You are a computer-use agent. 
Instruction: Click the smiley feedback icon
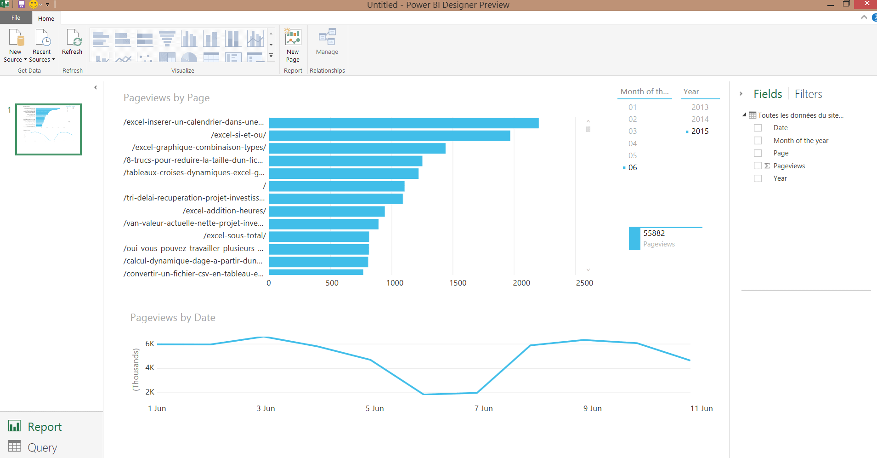coord(34,5)
